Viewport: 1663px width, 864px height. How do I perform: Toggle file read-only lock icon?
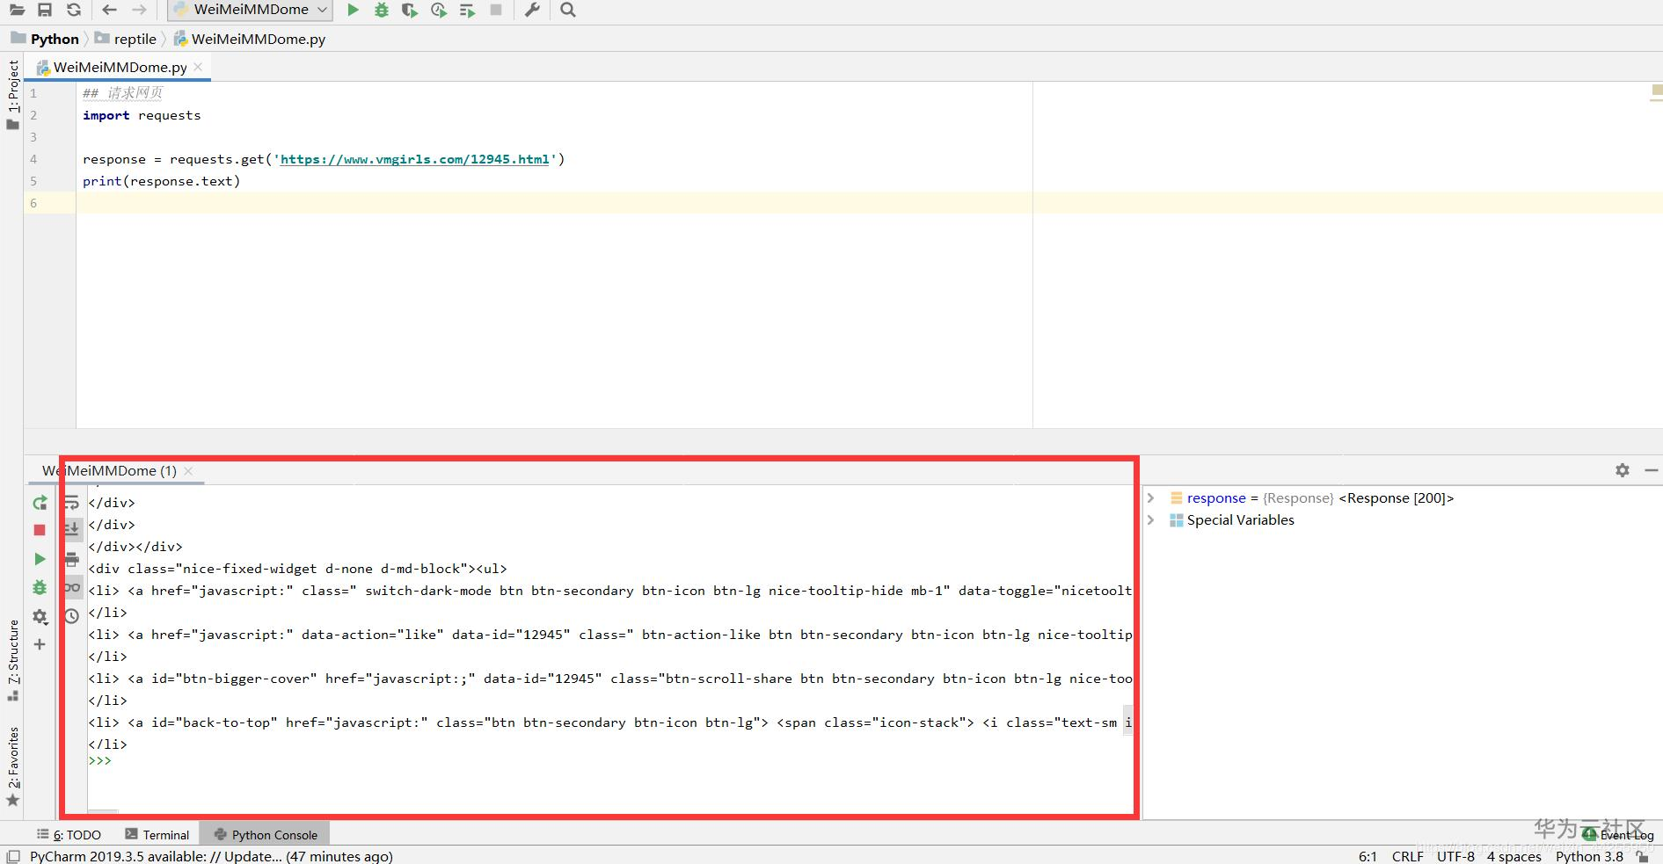point(1643,856)
